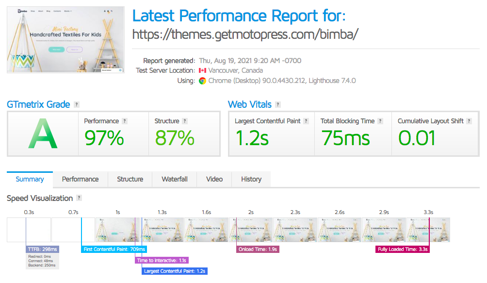Click the tested URL themes.getmotopress.com/bimba
This screenshot has width=487, height=283.
pyautogui.click(x=245, y=35)
